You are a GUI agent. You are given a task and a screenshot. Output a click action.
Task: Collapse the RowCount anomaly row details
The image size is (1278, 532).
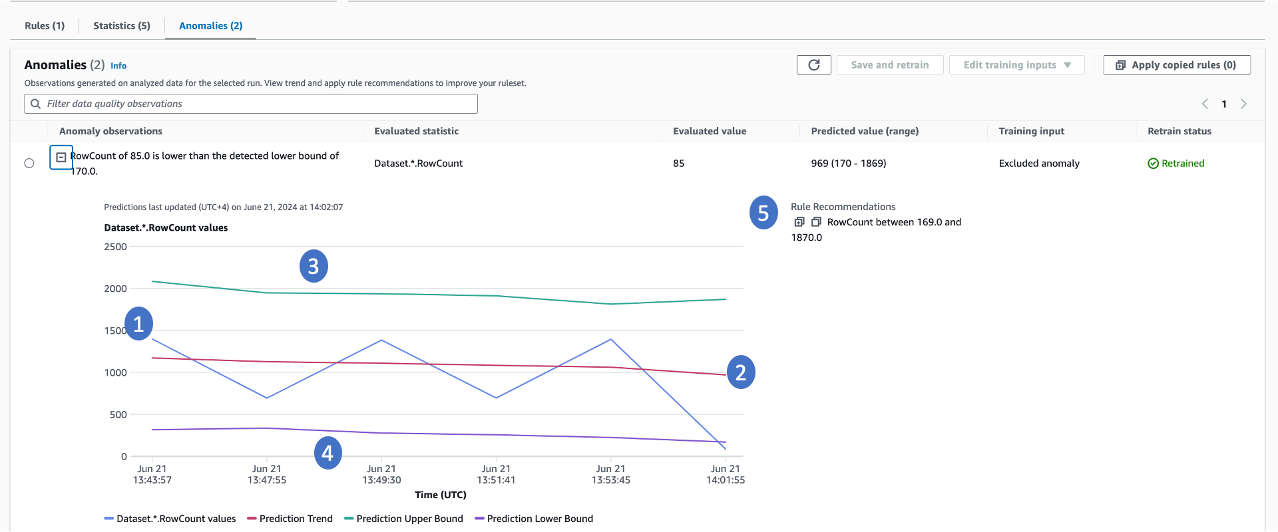pos(61,158)
